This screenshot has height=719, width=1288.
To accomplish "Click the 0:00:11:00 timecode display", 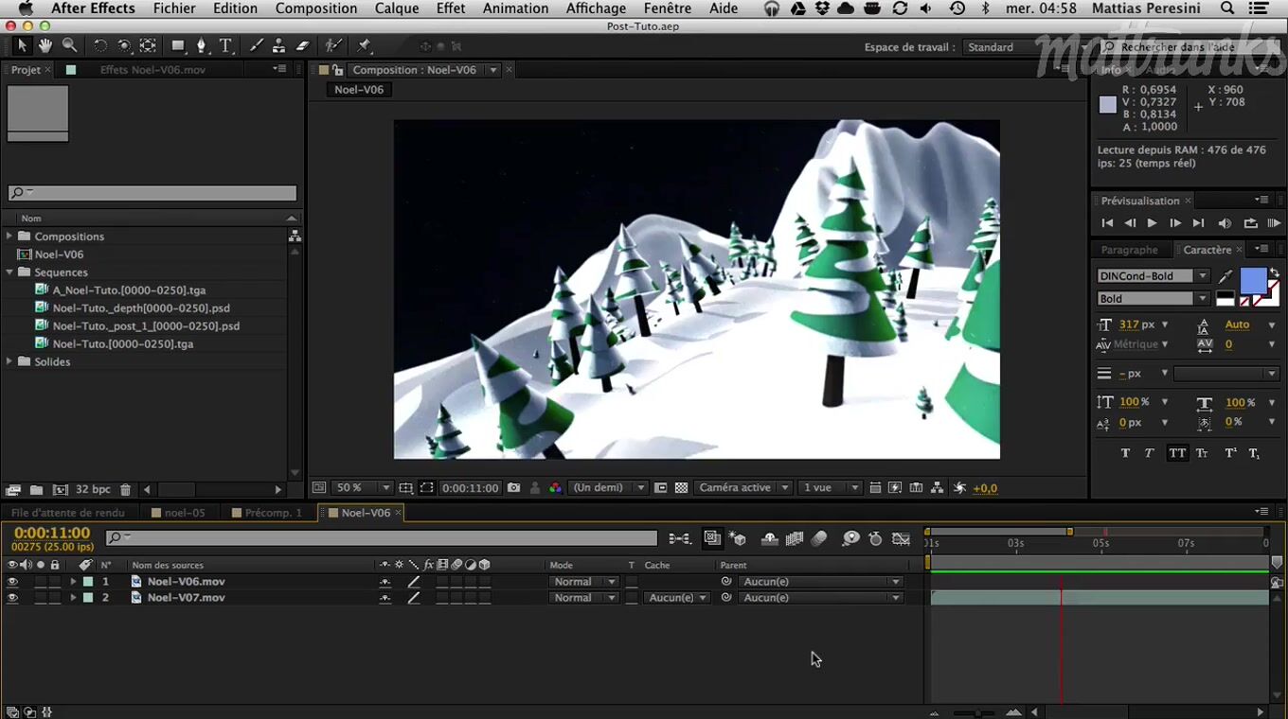I will (52, 534).
